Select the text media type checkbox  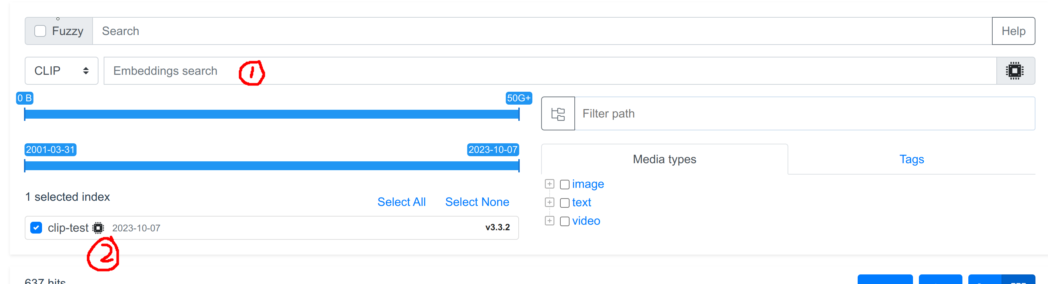(x=564, y=203)
